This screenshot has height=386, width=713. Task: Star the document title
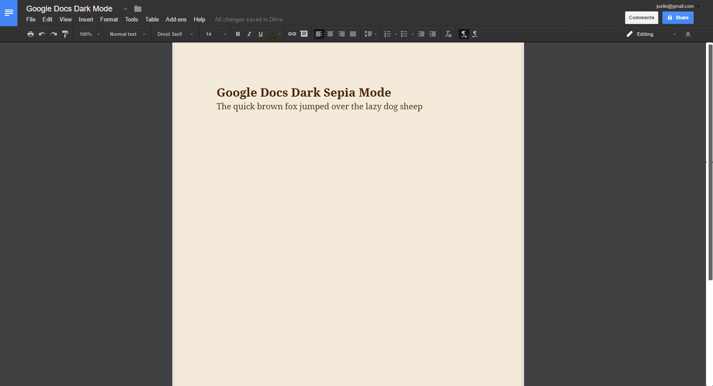pos(126,9)
